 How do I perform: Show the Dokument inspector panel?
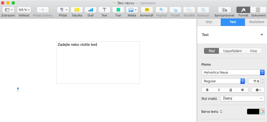pos(258,10)
